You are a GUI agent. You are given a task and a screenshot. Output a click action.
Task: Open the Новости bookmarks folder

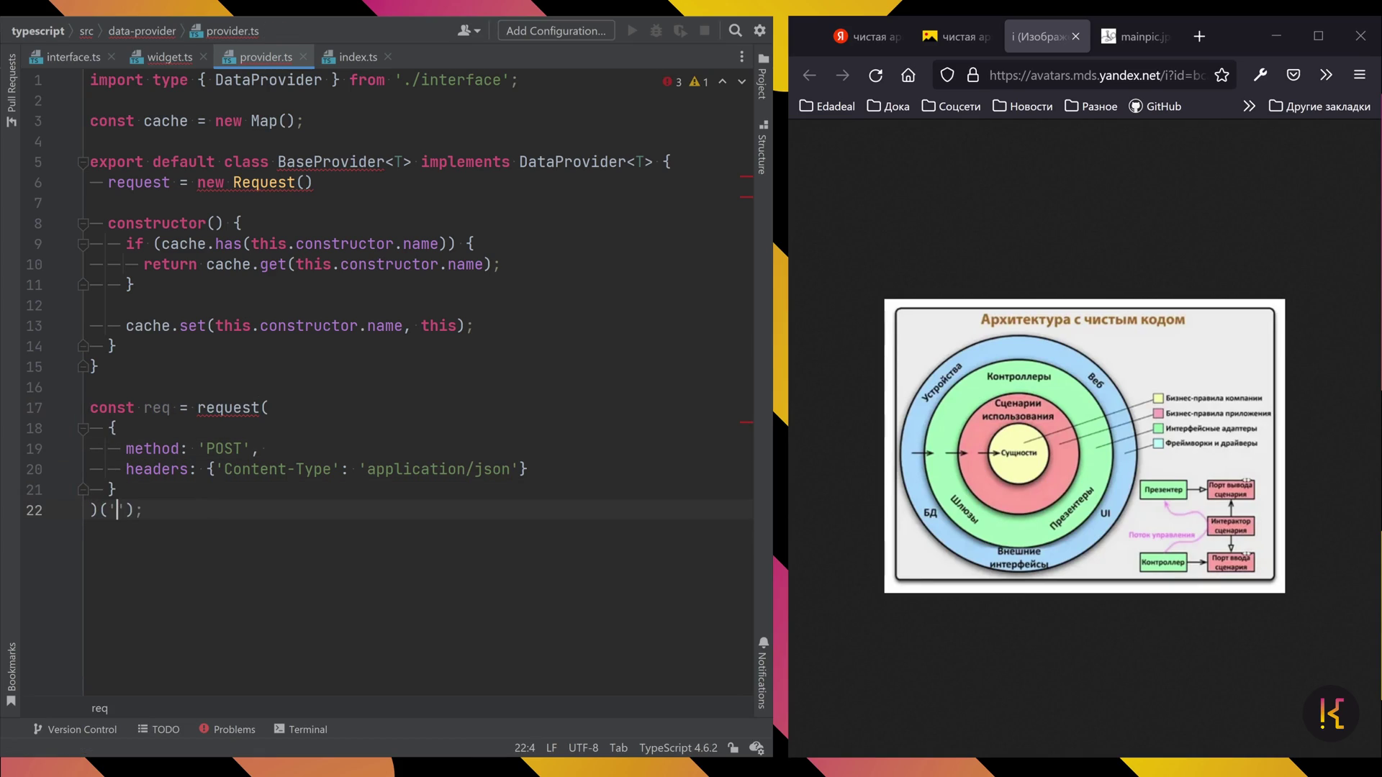(x=1022, y=106)
